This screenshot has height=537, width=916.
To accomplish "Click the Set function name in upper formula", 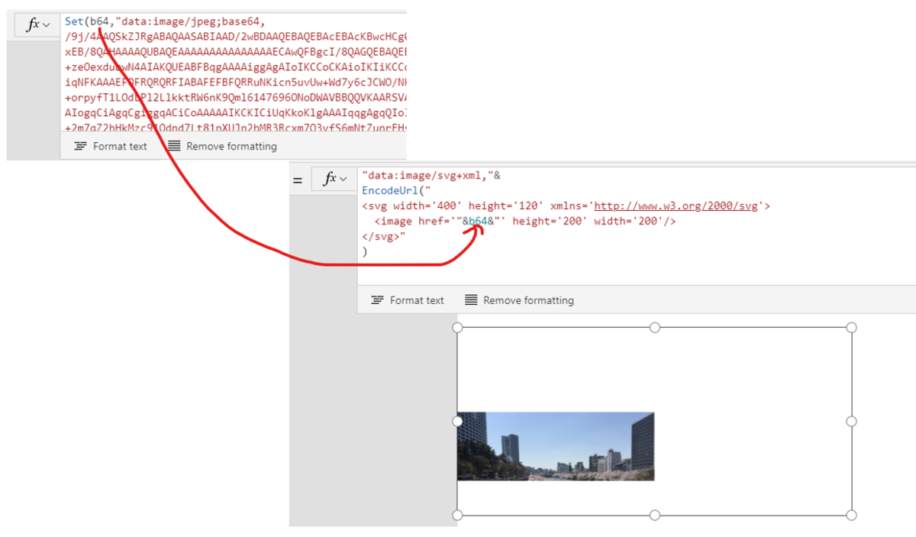I will 74,21.
